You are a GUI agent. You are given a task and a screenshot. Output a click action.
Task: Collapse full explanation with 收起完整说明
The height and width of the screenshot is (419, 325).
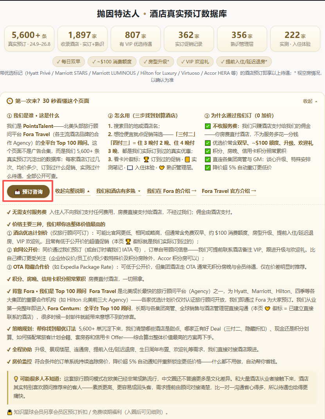[x=73, y=191]
